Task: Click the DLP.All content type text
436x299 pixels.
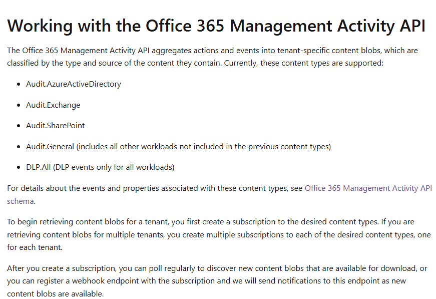Action: (x=39, y=167)
